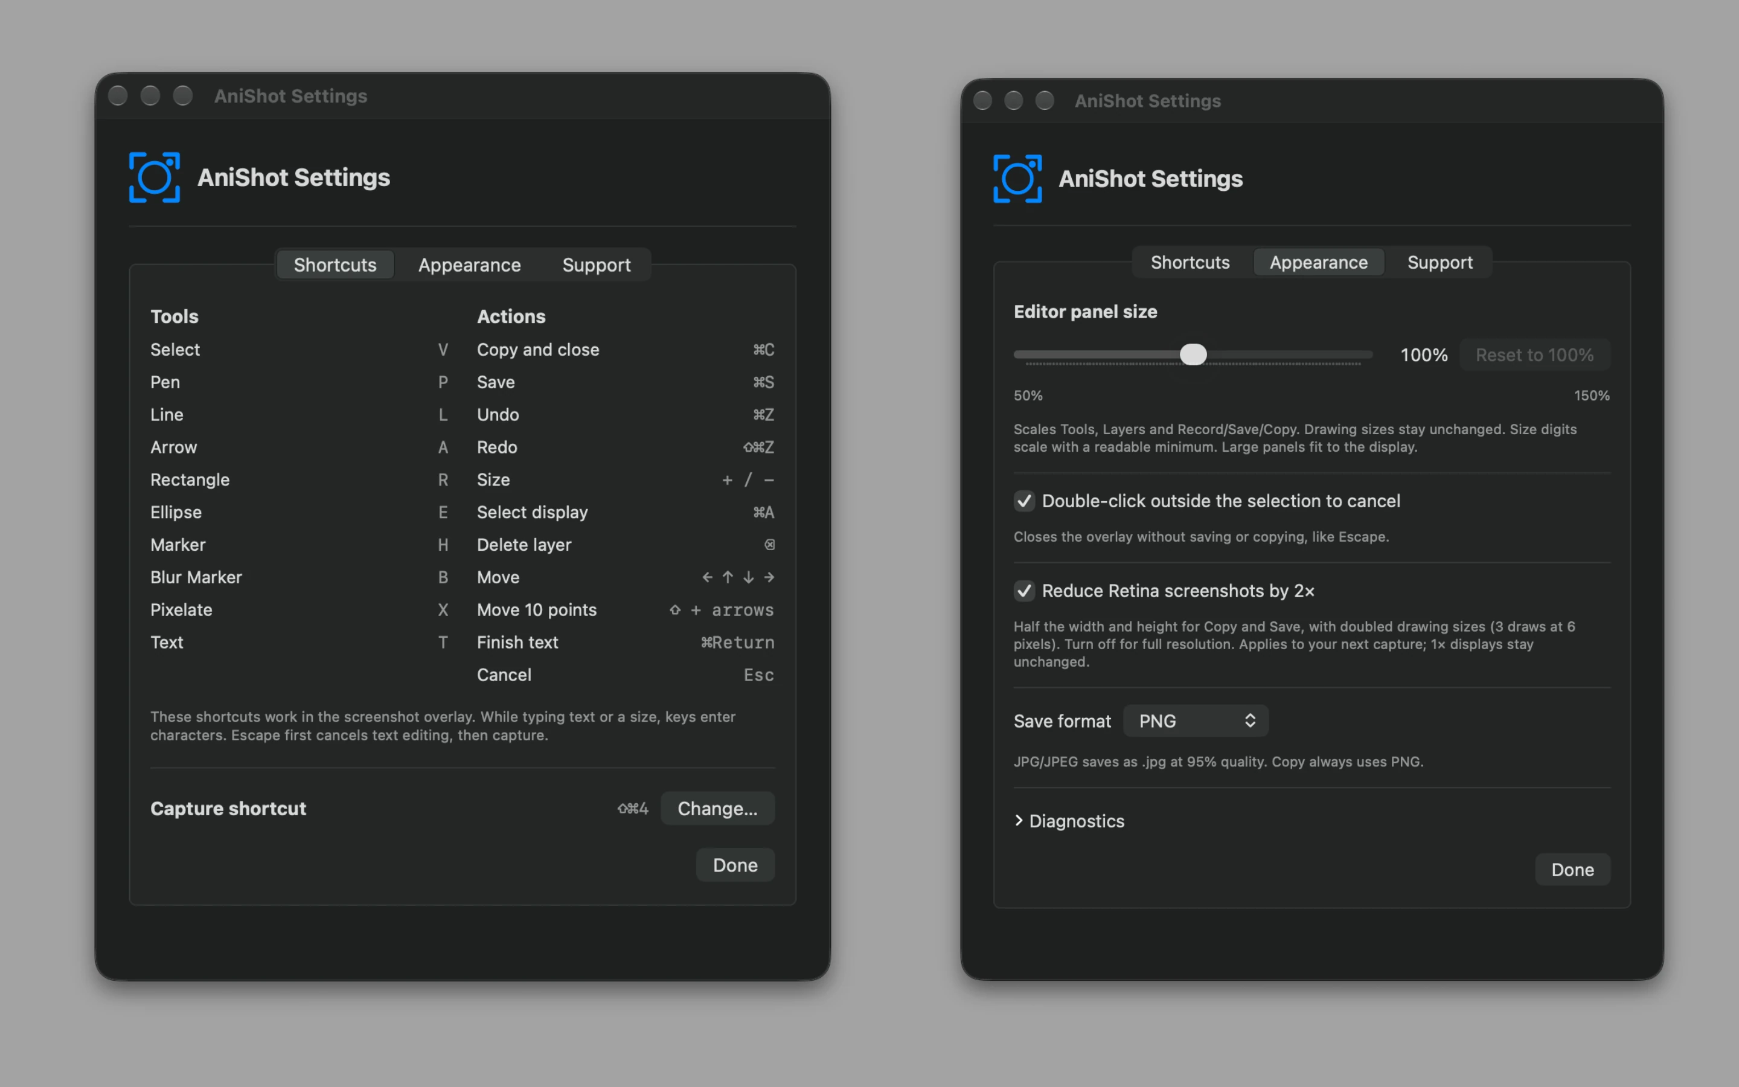
Task: Toggle Reduce Retina screenshots by 2× checkbox
Action: (1024, 591)
